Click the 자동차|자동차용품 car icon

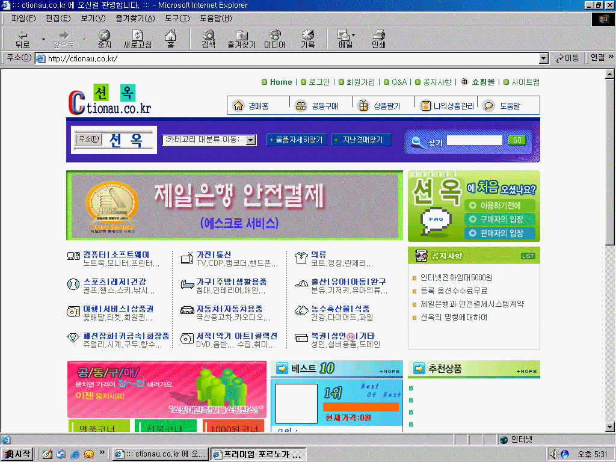pyautogui.click(x=187, y=311)
